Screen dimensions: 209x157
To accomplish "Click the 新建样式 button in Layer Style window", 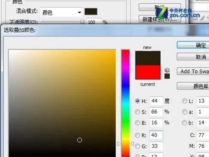I will [160, 19].
